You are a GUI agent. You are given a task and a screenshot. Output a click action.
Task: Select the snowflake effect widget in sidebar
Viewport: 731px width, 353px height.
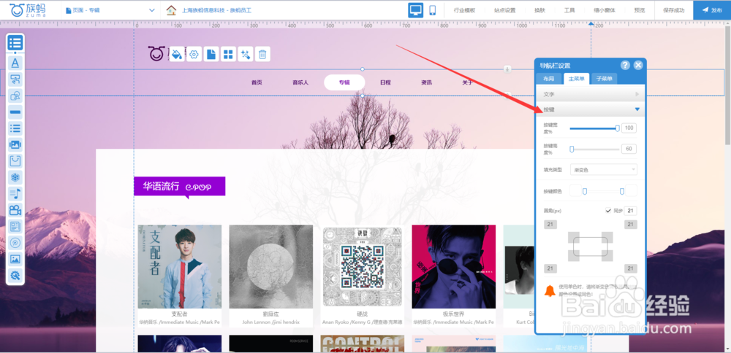coord(15,177)
